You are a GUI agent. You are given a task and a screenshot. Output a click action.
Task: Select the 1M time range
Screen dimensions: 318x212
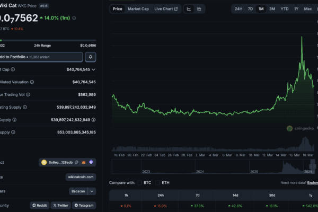261,9
